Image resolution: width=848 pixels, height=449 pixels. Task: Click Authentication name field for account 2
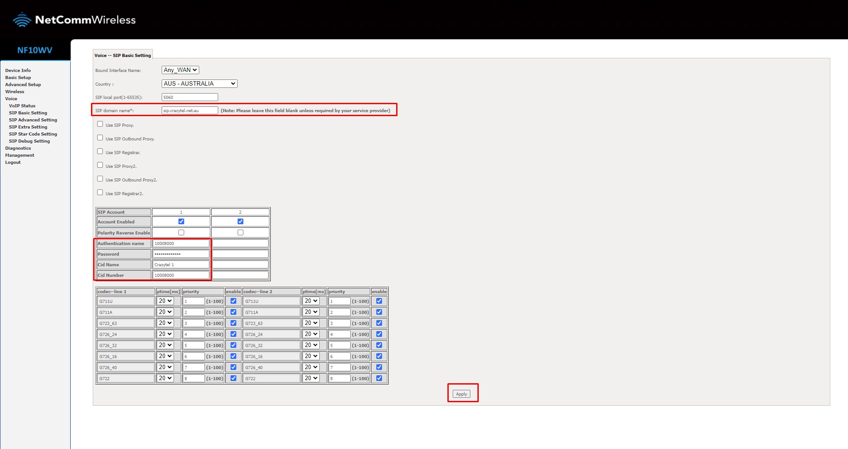(x=240, y=243)
